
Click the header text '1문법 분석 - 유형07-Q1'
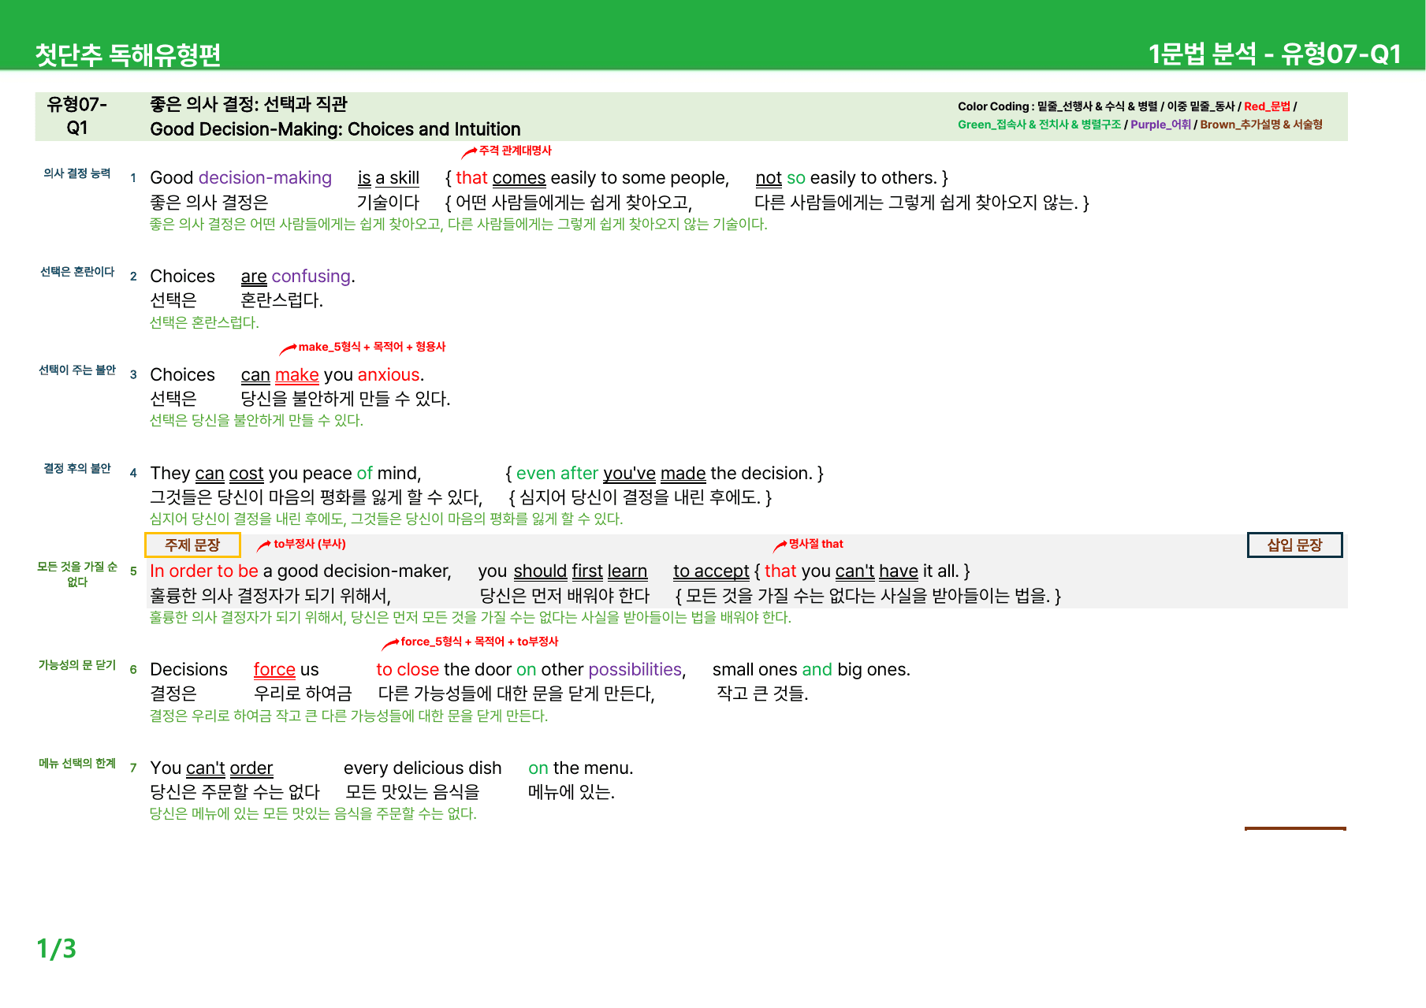[1275, 54]
